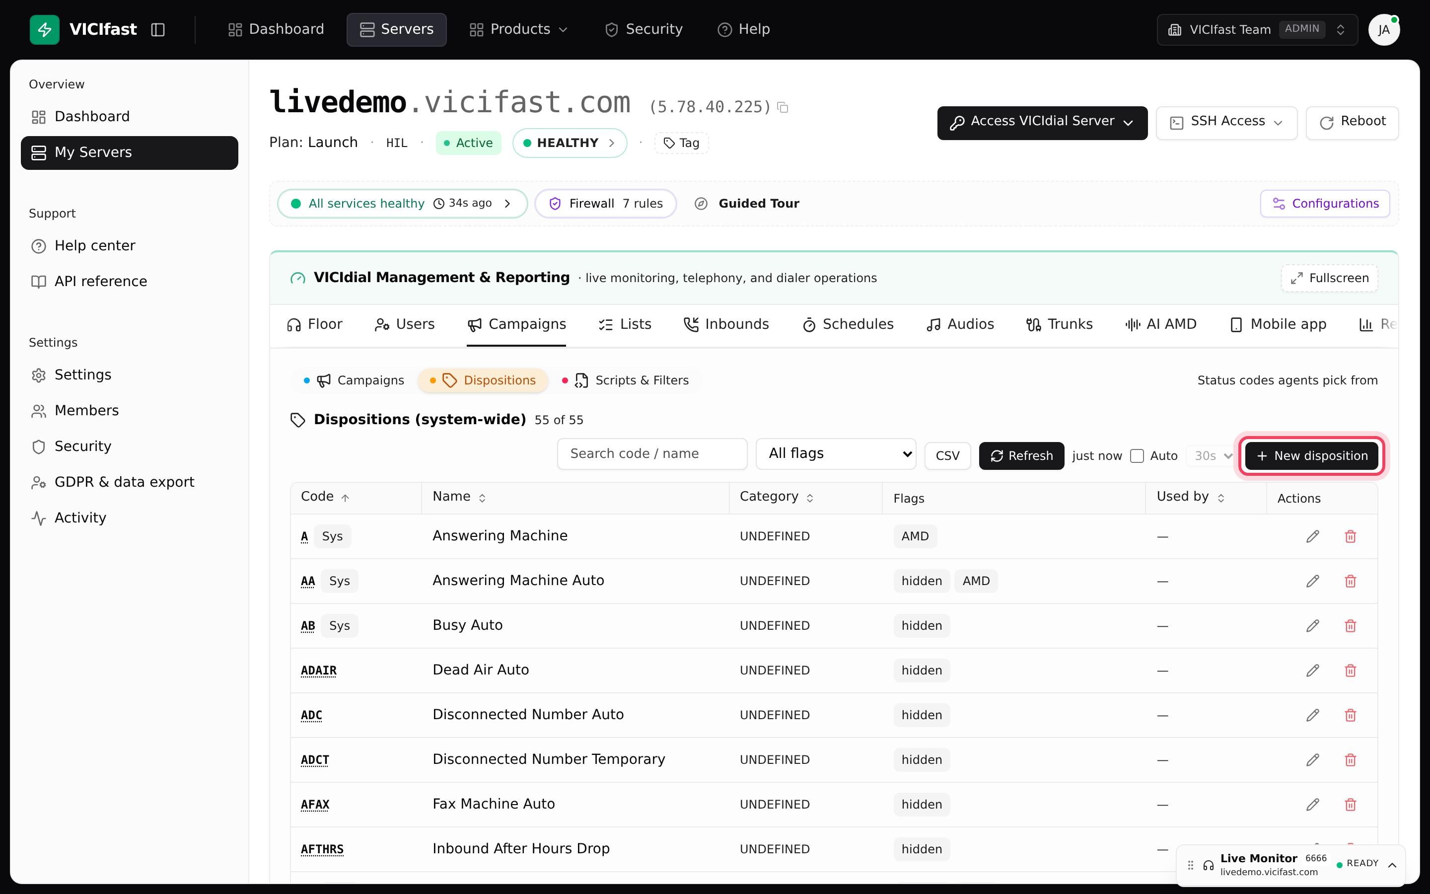Click the VICIfast lightning logo
1430x894 pixels.
click(44, 30)
